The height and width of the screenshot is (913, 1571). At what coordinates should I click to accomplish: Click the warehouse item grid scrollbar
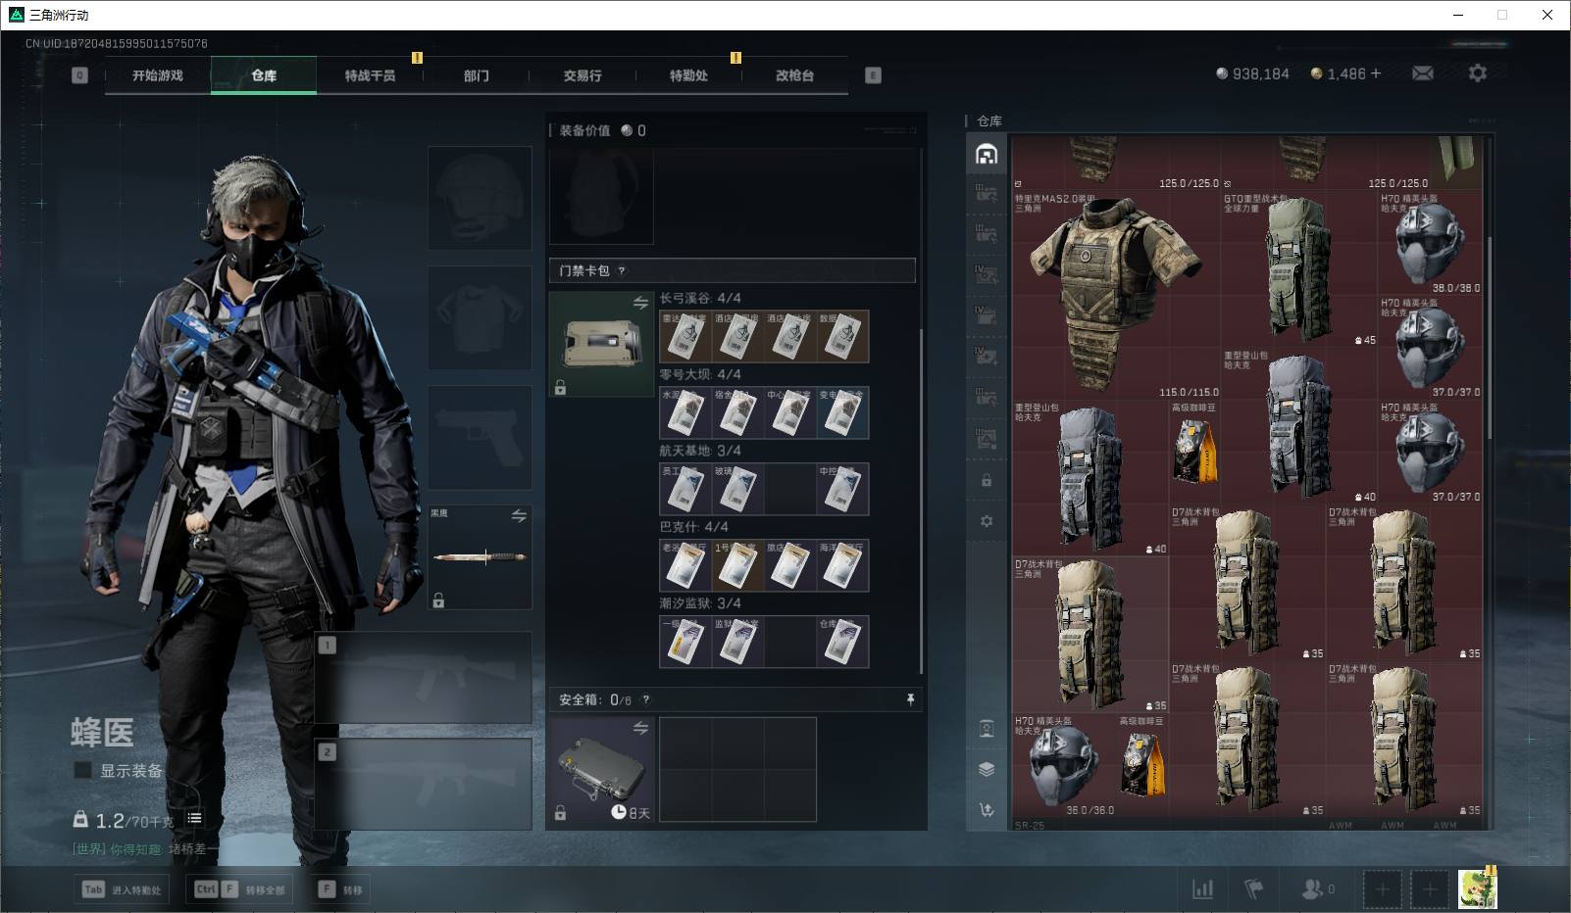[x=1489, y=338]
